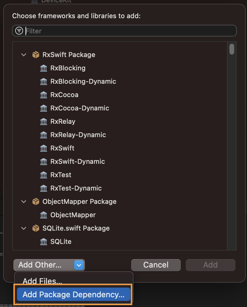Click the library icon beside SQLite
Viewport: 247px width, 307px height.
pos(43,241)
